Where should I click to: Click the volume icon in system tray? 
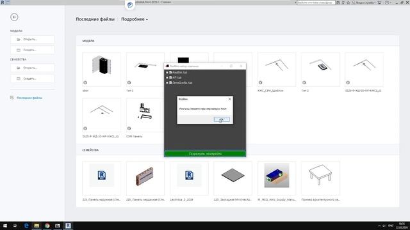384,226
